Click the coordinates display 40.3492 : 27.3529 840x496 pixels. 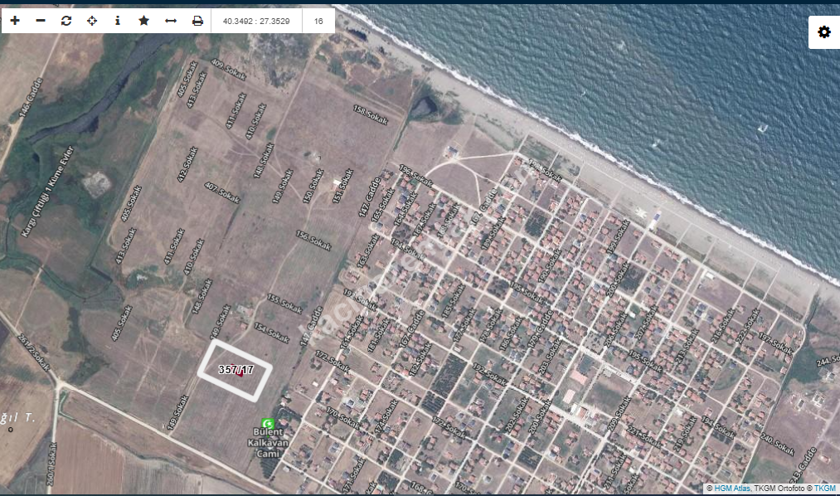click(x=256, y=21)
